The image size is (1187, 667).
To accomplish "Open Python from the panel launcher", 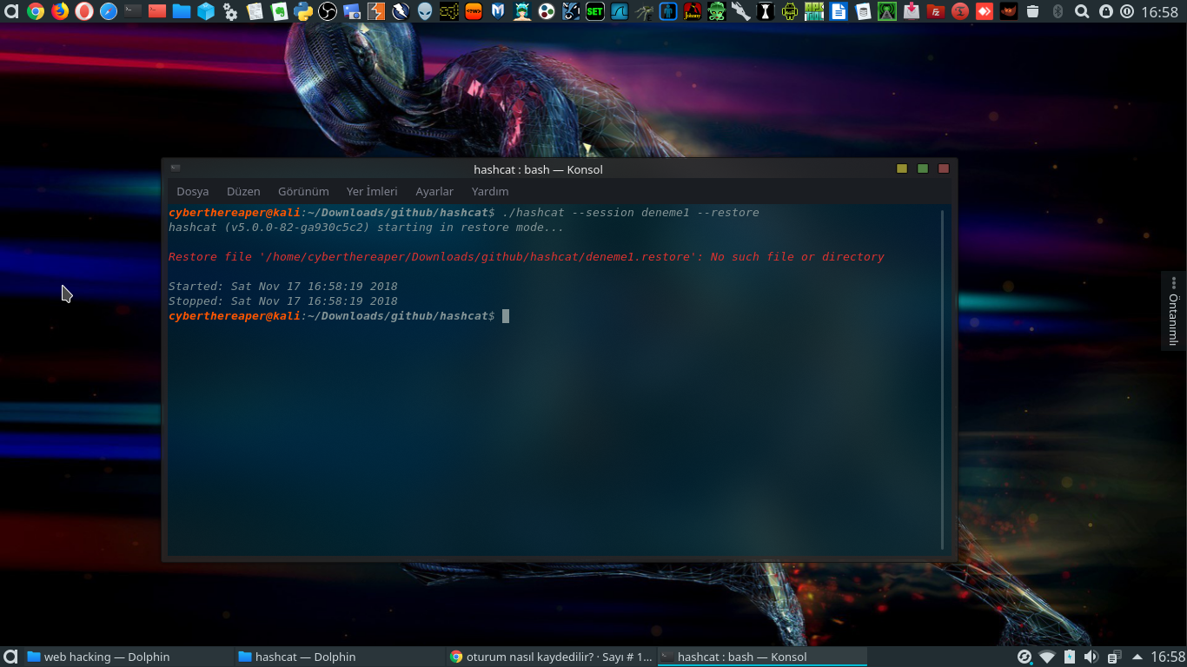I will pyautogui.click(x=303, y=12).
